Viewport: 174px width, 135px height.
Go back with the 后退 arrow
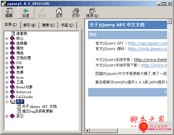click(x=26, y=11)
